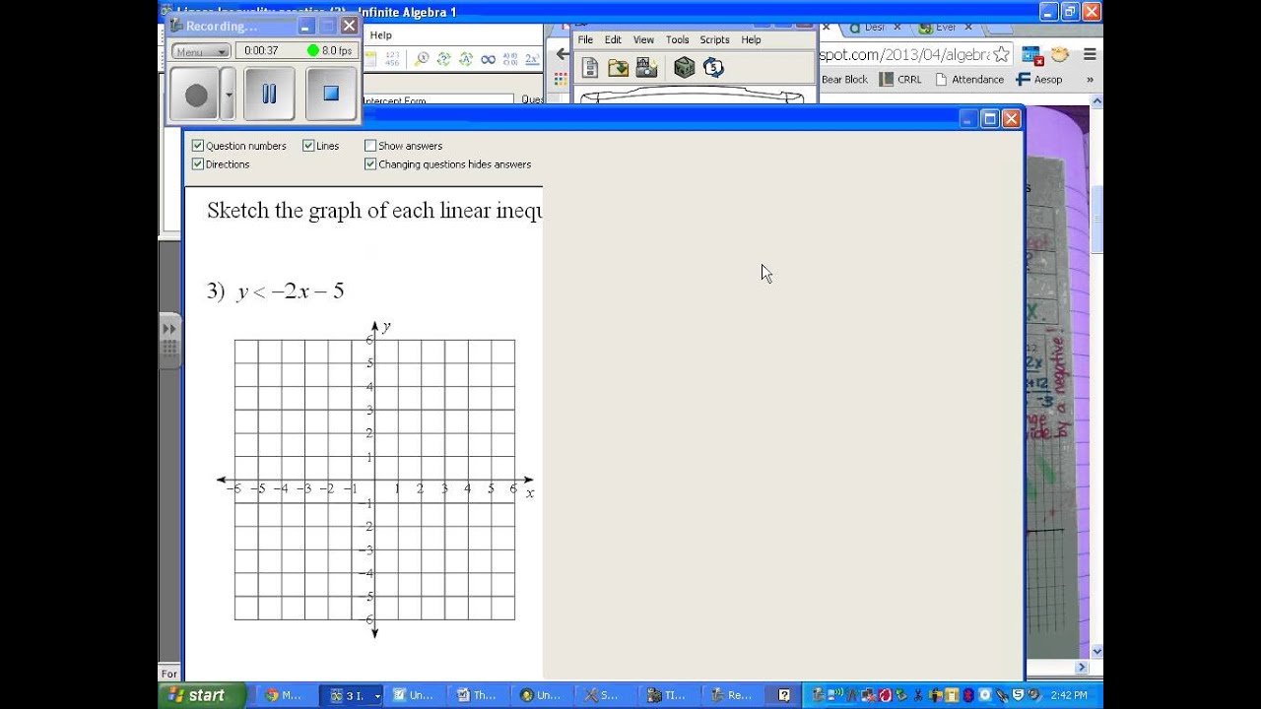The width and height of the screenshot is (1261, 709).
Task: Open Help menu in calculator window
Action: tap(751, 40)
